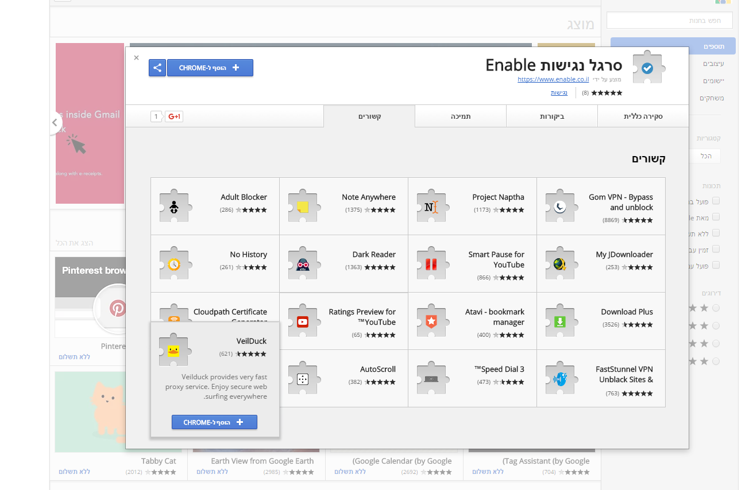Click the Dark Reader title text
Screen dimensions: 753x490
click(374, 254)
